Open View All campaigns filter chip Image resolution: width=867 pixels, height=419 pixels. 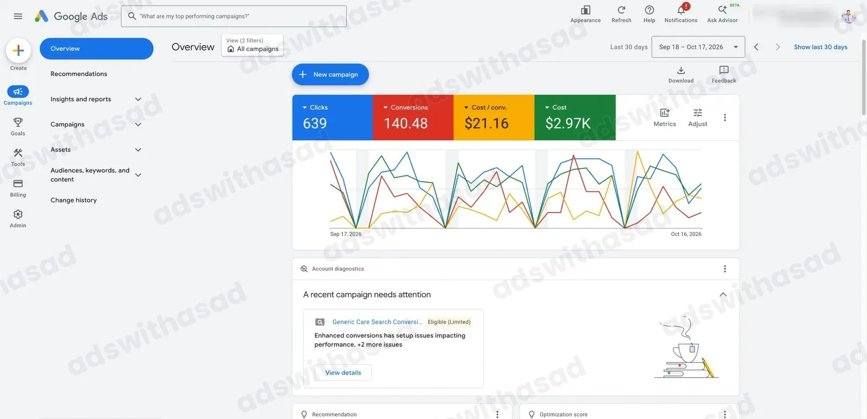tap(253, 45)
